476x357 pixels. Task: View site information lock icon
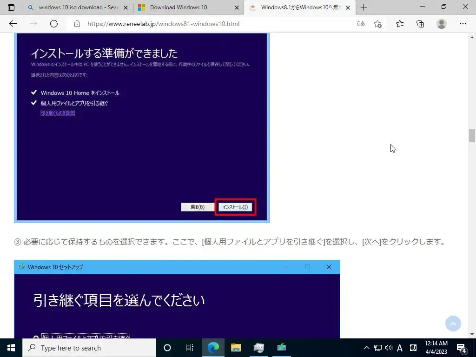click(77, 24)
